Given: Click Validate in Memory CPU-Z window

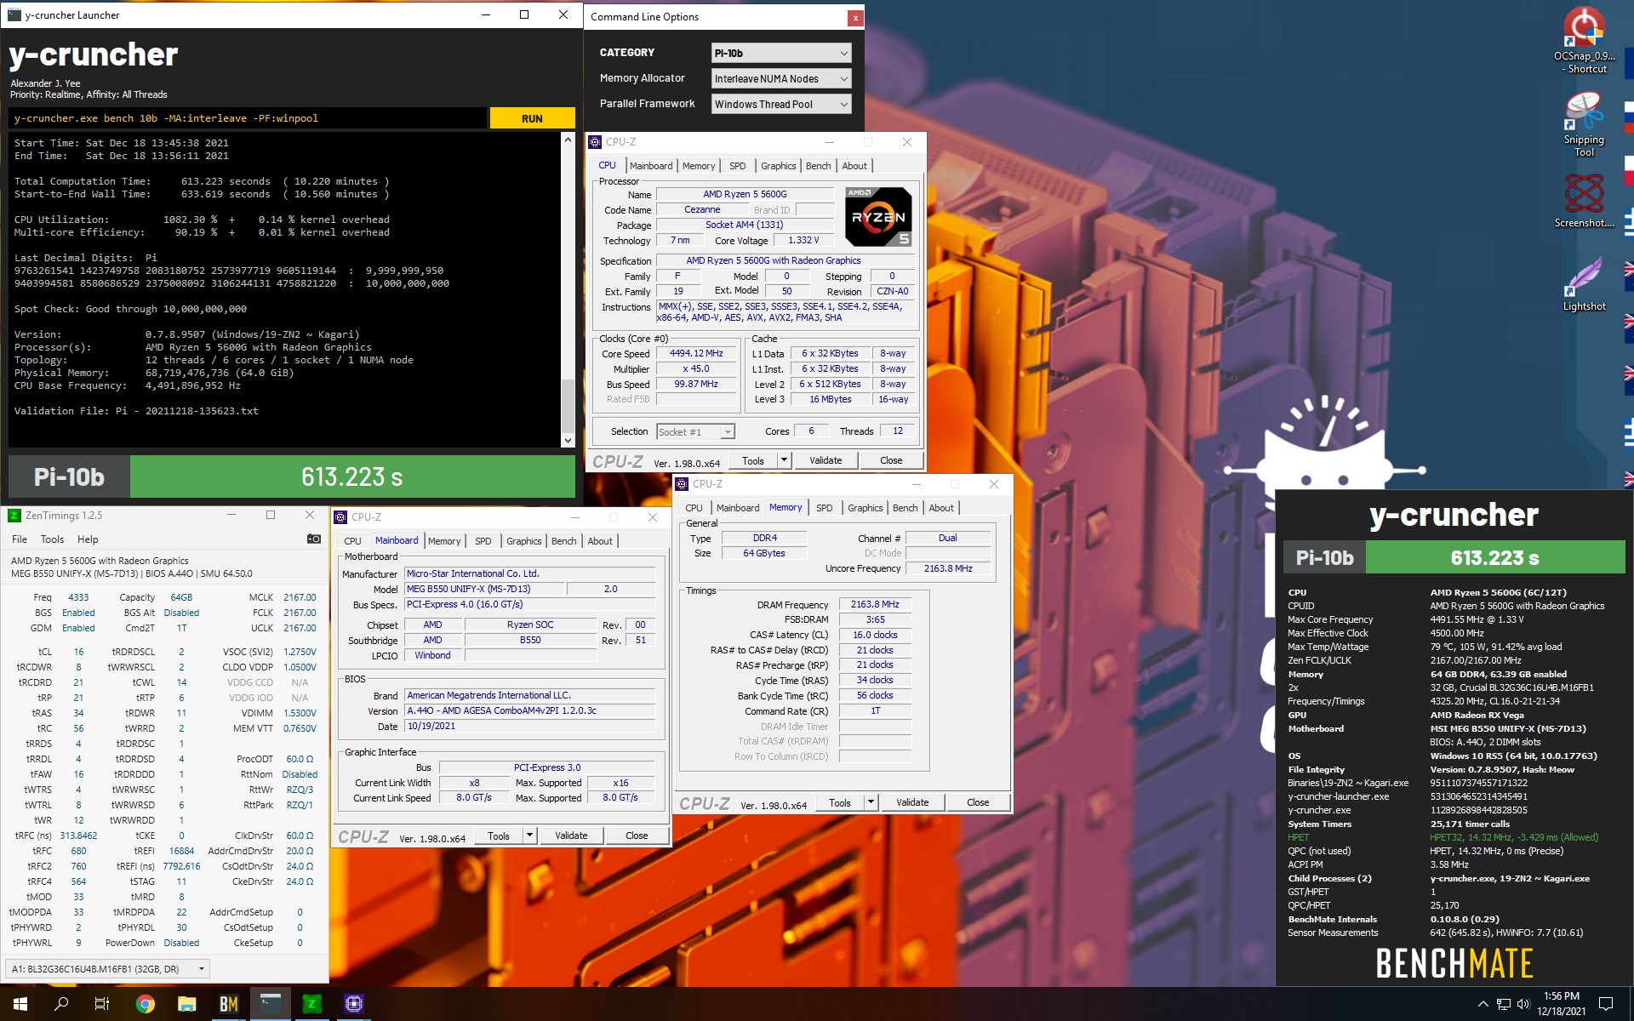Looking at the screenshot, I should tap(912, 802).
